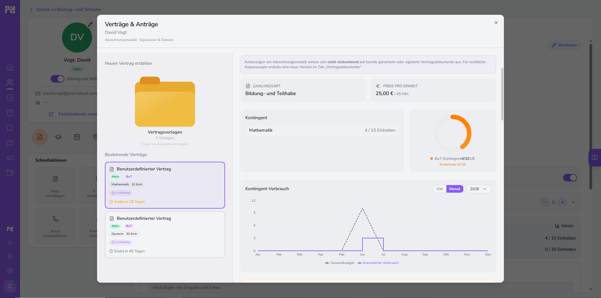
Task: Close the Verträge & Anträge dialog
Action: point(496,23)
